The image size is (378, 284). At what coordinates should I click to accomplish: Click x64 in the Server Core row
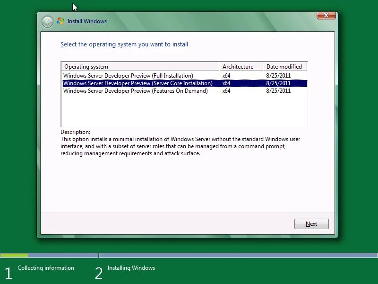pos(226,83)
